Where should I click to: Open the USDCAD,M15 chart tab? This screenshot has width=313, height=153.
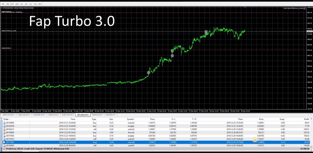pyautogui.click(x=24, y=115)
